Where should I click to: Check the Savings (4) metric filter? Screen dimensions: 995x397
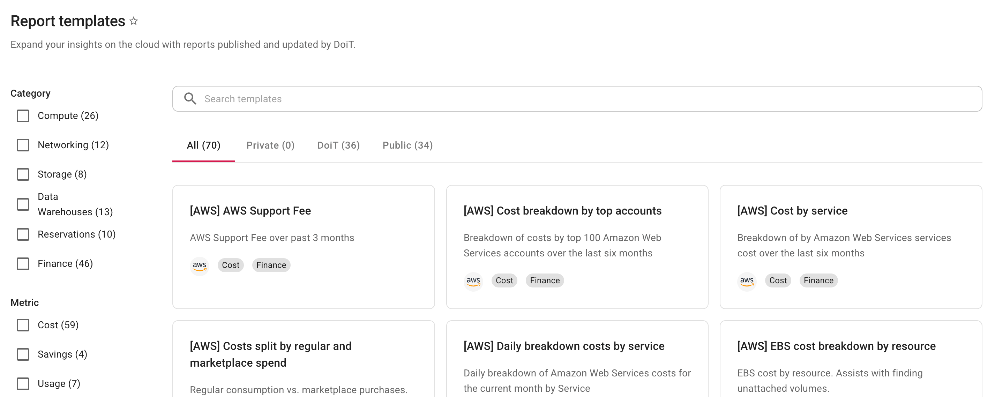click(23, 354)
